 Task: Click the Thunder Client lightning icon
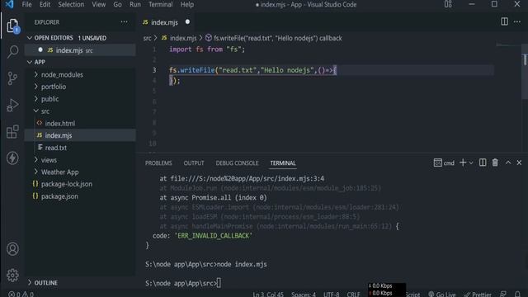12,158
